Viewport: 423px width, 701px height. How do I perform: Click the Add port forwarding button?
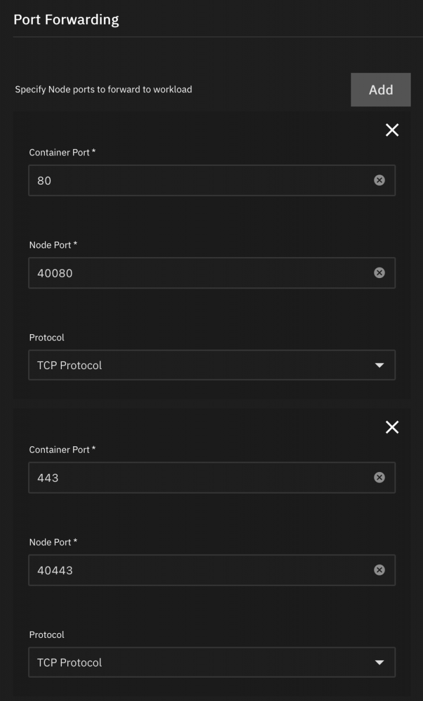coord(380,90)
